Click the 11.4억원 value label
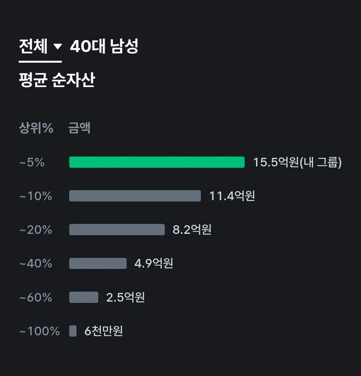The width and height of the screenshot is (361, 376). 232,196
